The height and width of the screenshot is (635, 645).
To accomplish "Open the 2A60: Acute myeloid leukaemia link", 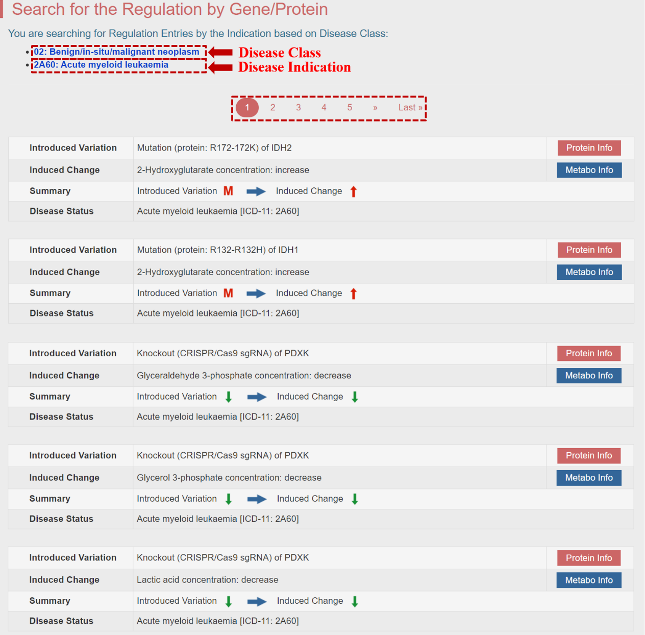I will click(x=101, y=65).
